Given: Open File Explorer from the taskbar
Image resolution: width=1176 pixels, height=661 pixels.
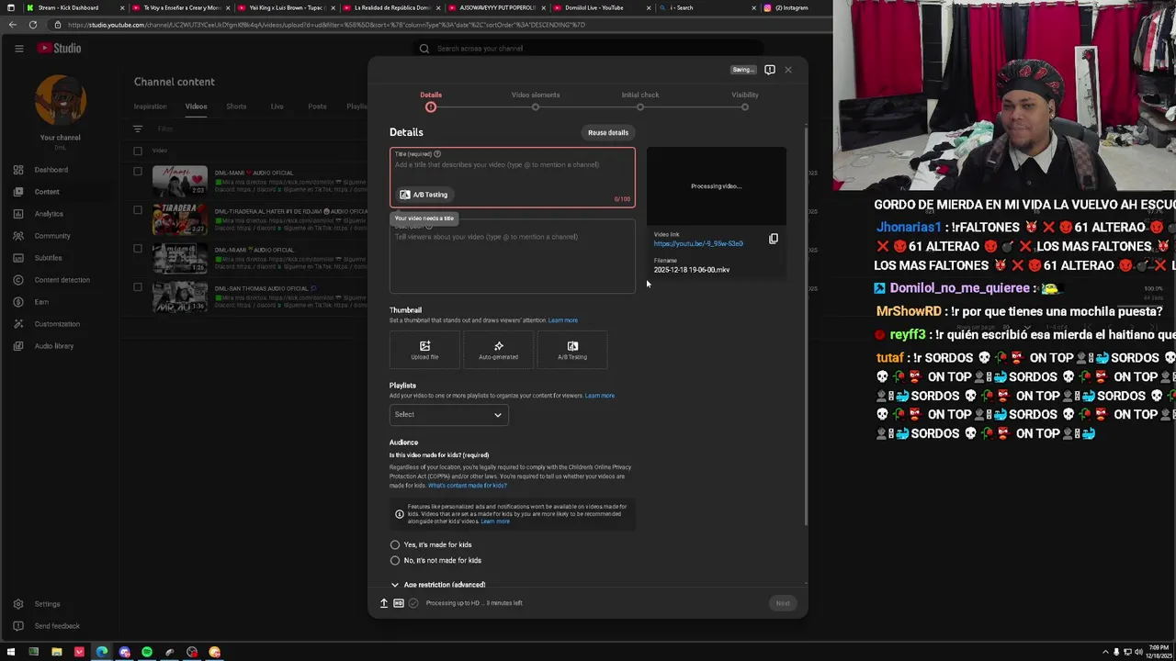Looking at the screenshot, I should pos(56,652).
